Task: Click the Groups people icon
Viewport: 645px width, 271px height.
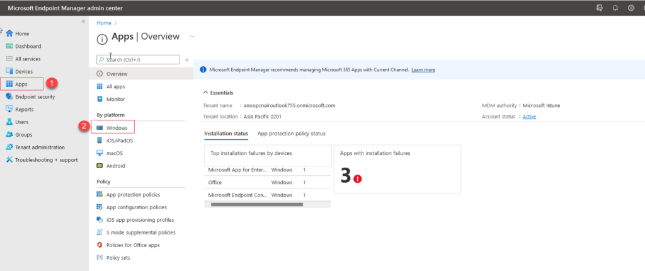Action: point(9,135)
